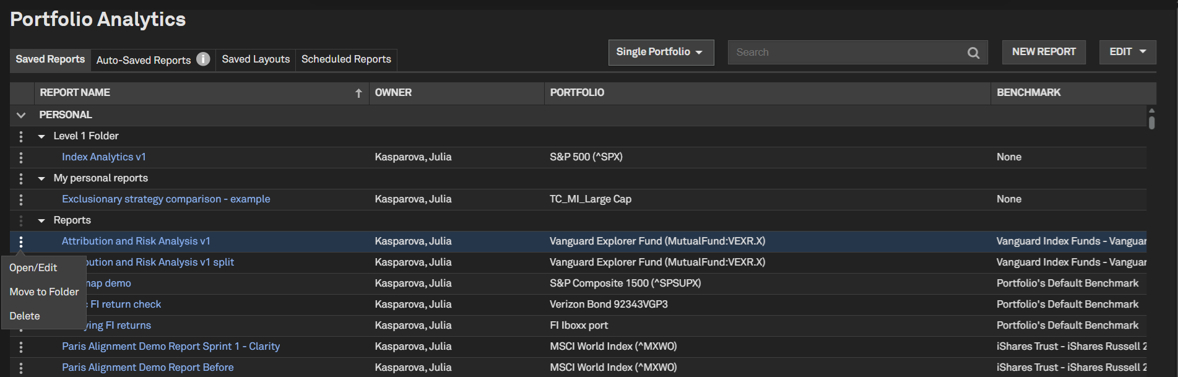Screen dimensions: 1178x377
Task: Open Paris Alignment Demo Report Before link
Action: point(148,367)
